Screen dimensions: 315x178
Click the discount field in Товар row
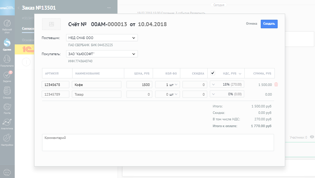[x=195, y=94]
